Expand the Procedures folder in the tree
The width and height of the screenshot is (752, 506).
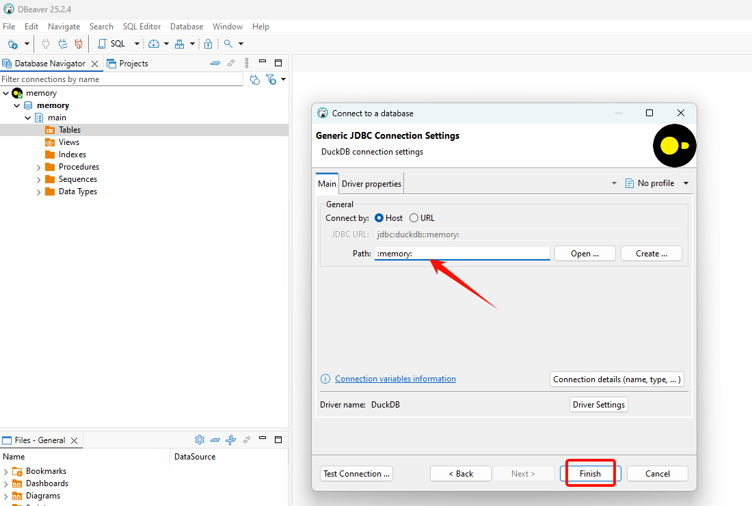pos(39,168)
